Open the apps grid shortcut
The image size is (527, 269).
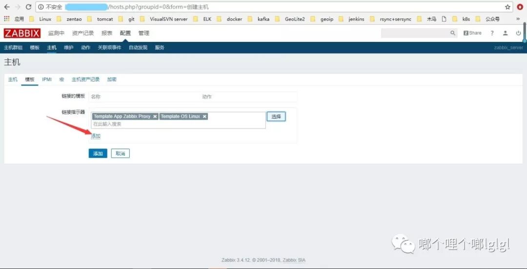click(7, 19)
